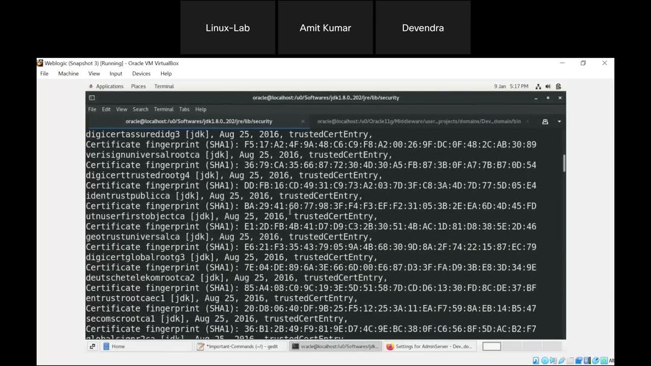Click the volume icon in GNOME panel

click(548, 86)
